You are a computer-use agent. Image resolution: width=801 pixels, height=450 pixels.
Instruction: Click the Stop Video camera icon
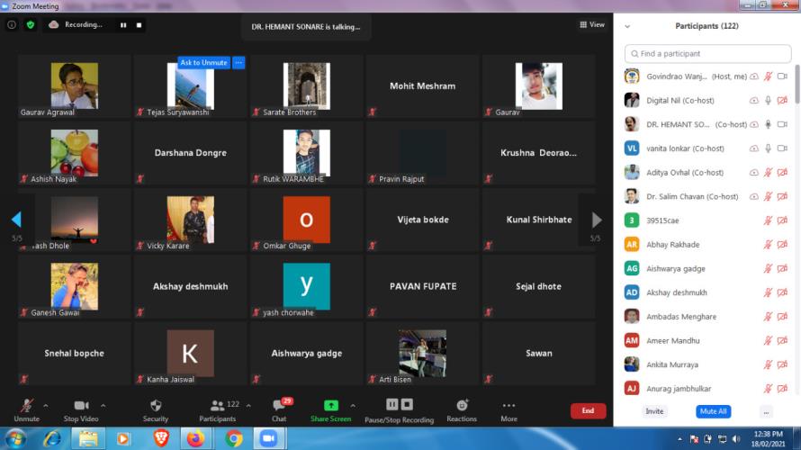click(81, 405)
